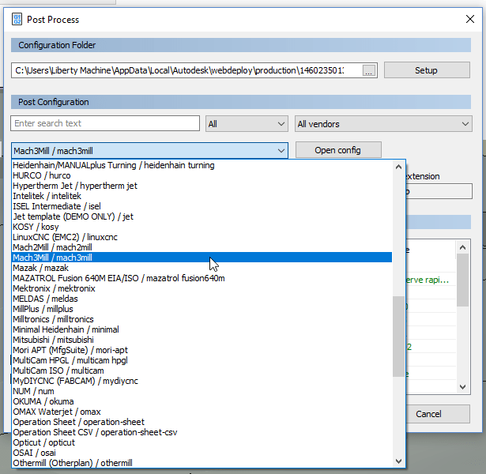Choose OKUMA / okuma entry

coord(202,401)
